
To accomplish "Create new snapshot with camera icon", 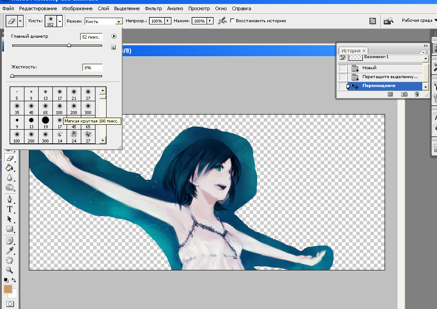I will [x=404, y=94].
